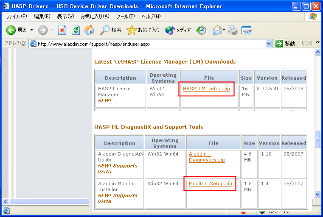
Task: Click the Forward arrow toolbar icon
Action: point(43,30)
